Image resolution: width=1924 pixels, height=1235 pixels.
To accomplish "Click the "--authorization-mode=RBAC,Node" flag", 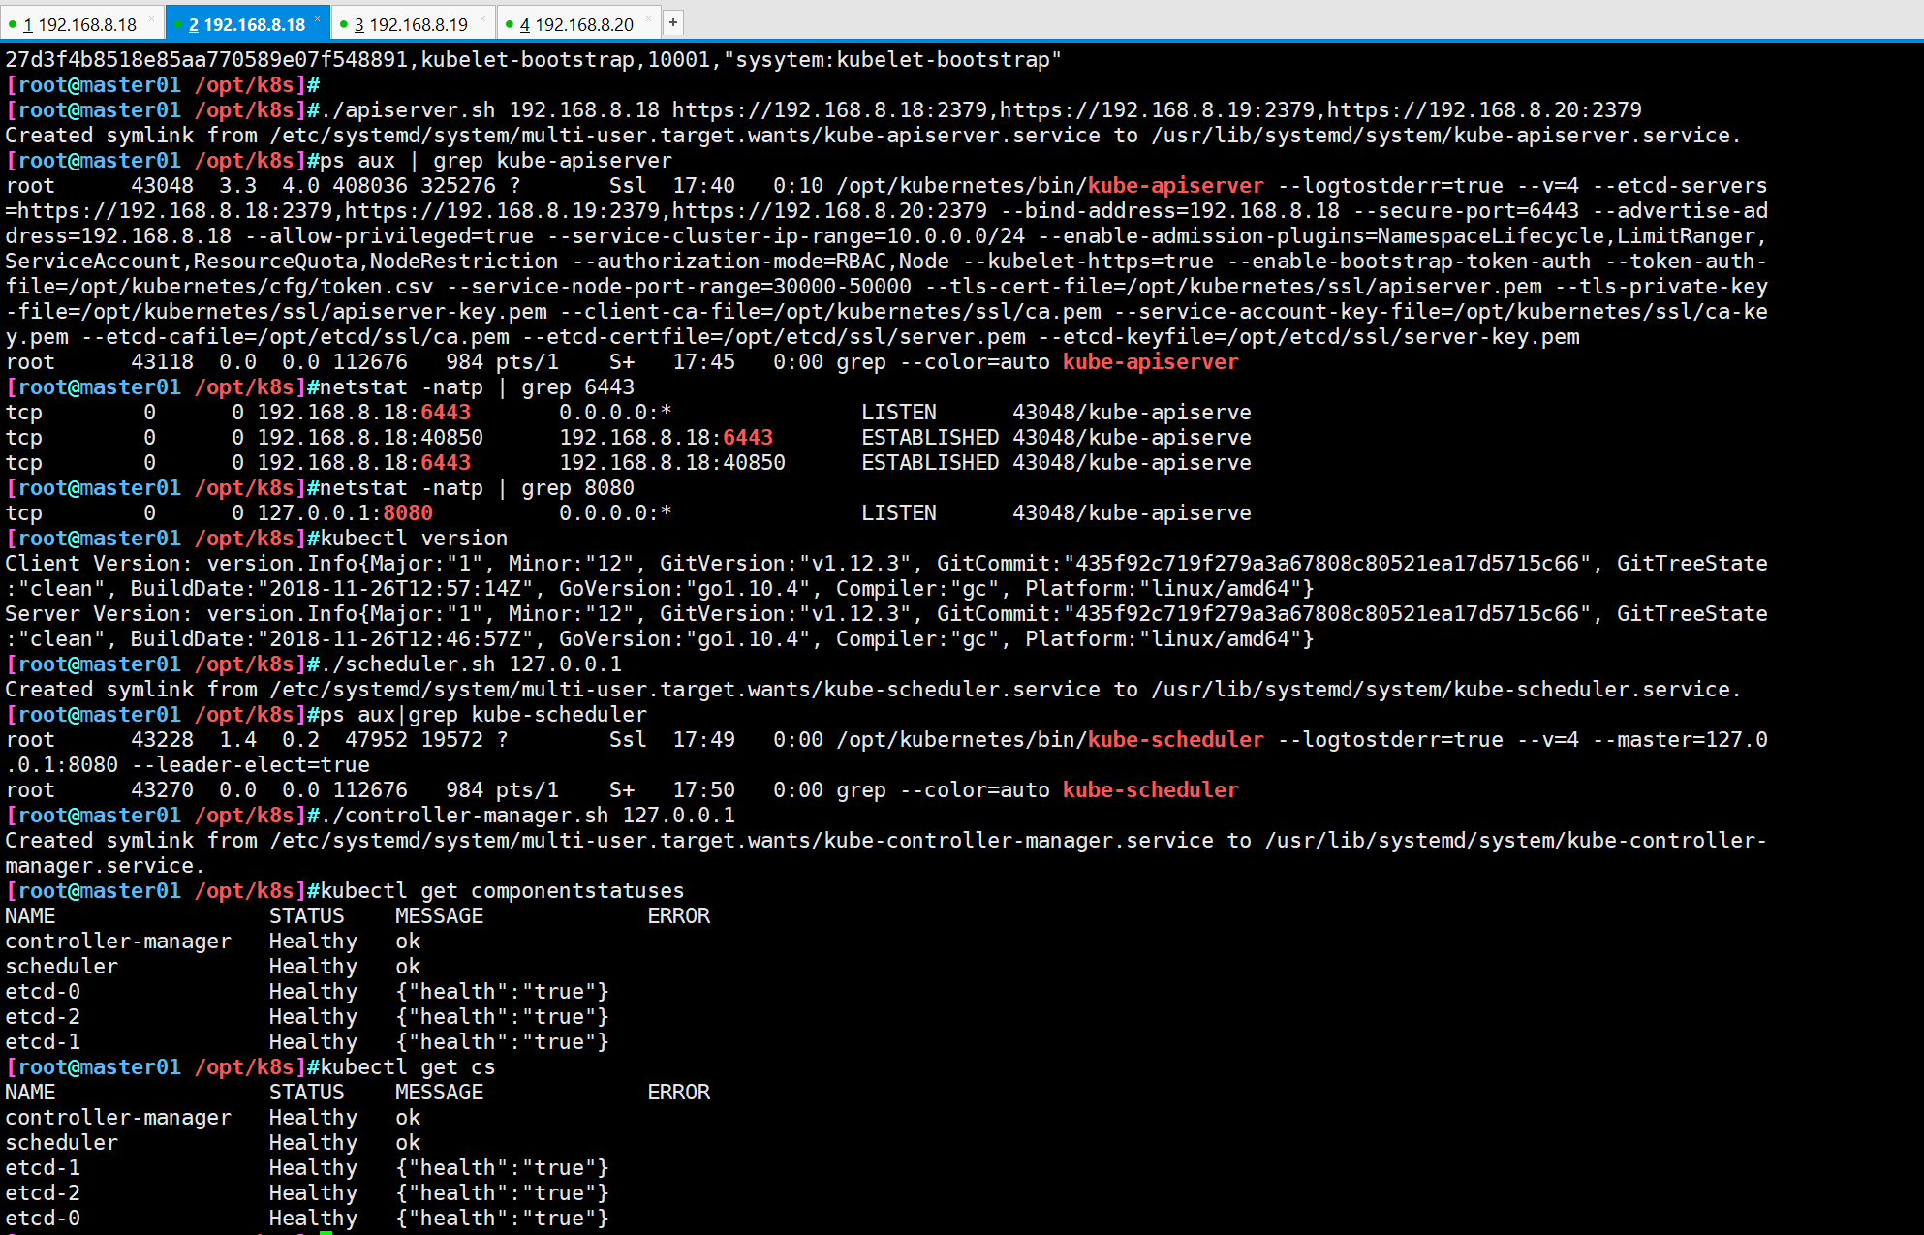I will pyautogui.click(x=760, y=262).
